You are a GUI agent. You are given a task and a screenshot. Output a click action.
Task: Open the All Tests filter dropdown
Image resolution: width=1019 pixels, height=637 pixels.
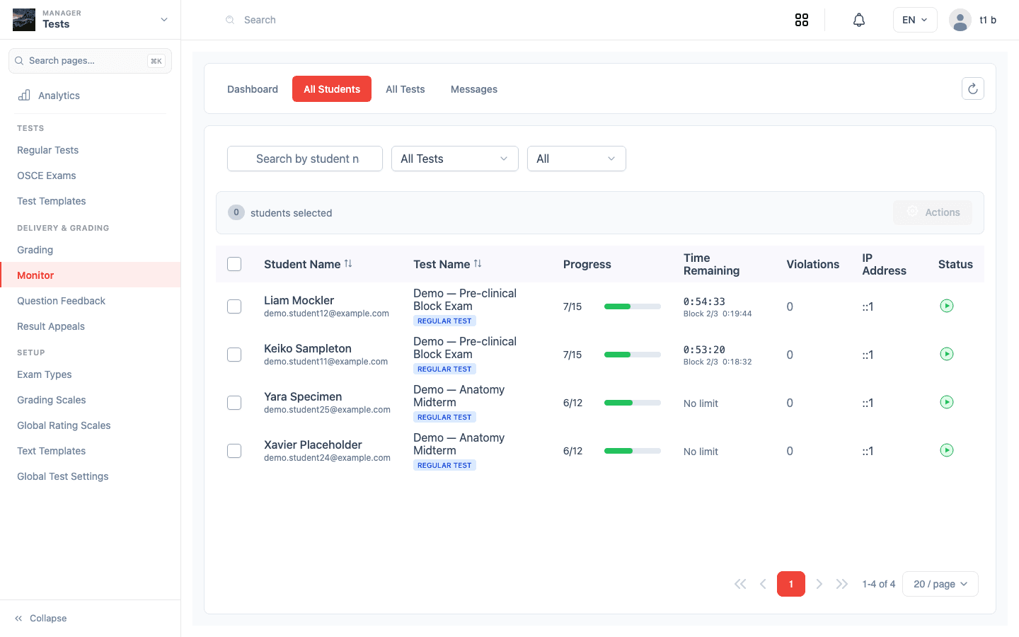click(x=455, y=159)
